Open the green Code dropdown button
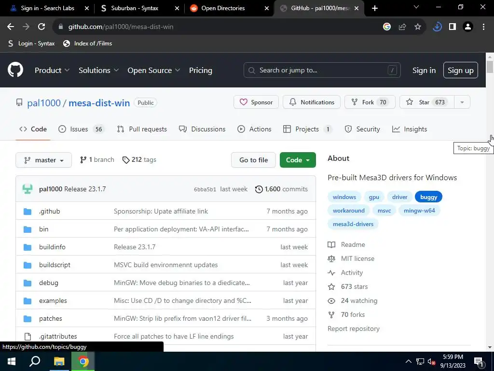The image size is (494, 371). pyautogui.click(x=298, y=160)
